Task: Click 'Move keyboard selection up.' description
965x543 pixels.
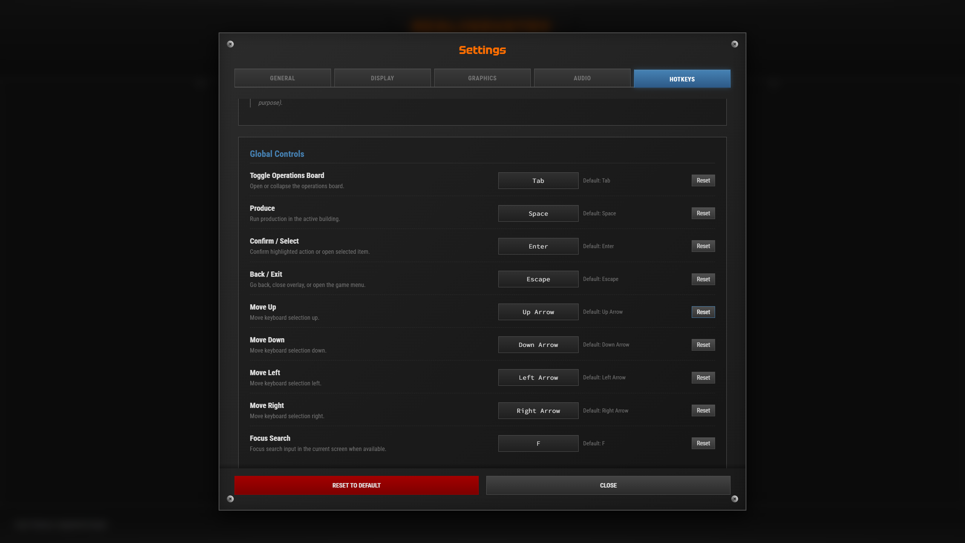Action: pyautogui.click(x=284, y=318)
